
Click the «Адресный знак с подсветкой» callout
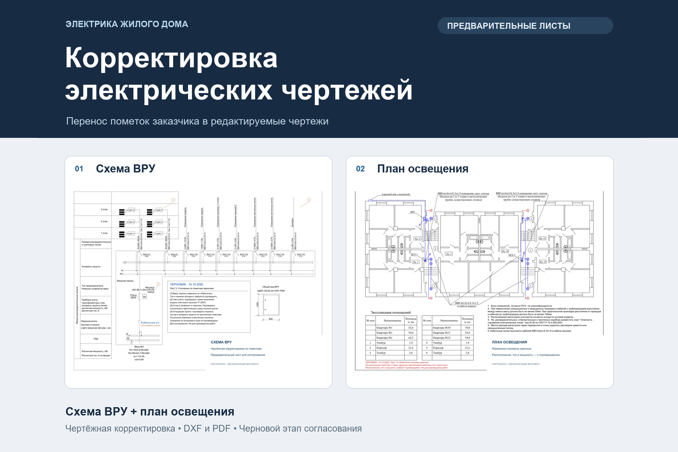click(395, 194)
